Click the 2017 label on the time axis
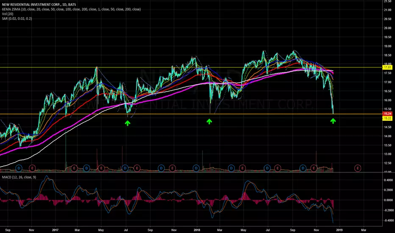This screenshot has width=395, height=233. click(55, 230)
